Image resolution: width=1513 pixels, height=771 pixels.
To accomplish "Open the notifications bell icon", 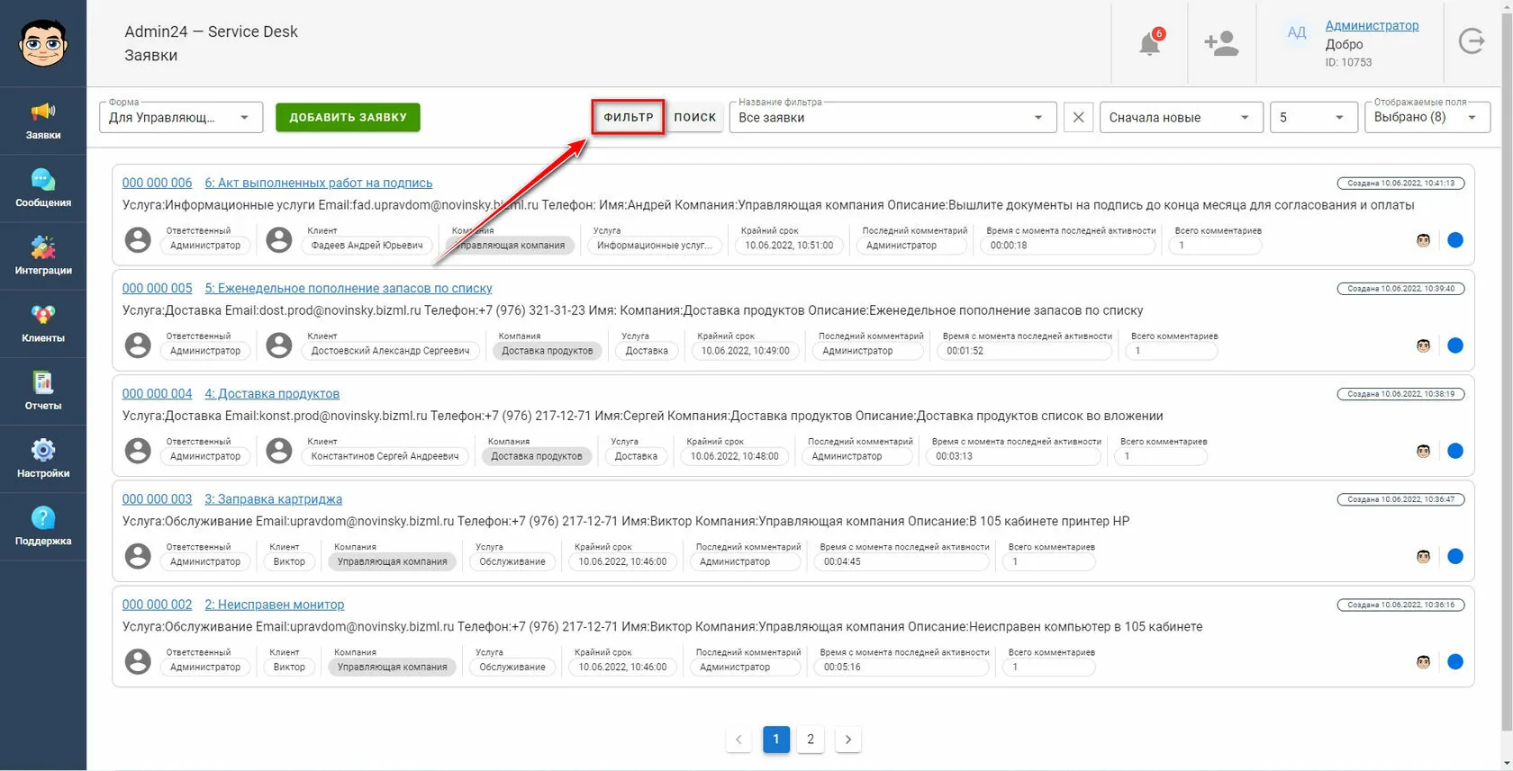I will (1150, 42).
